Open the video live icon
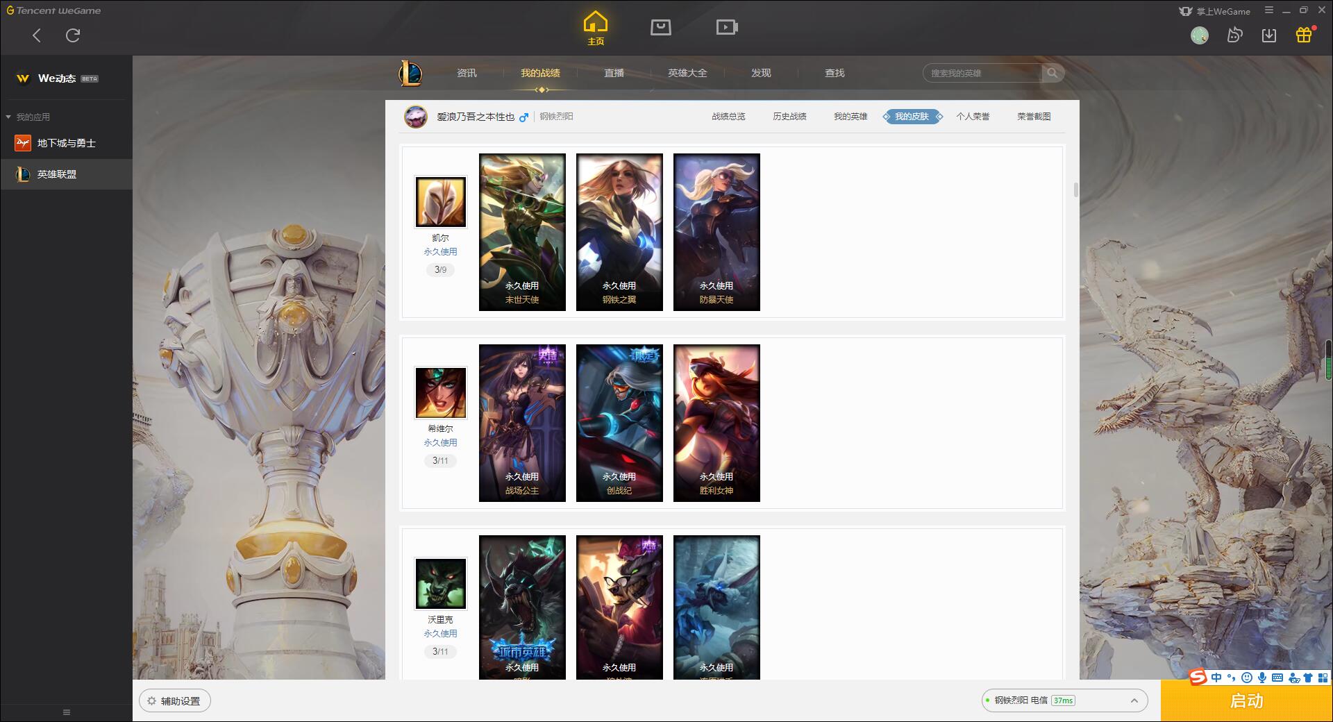 pos(727,27)
